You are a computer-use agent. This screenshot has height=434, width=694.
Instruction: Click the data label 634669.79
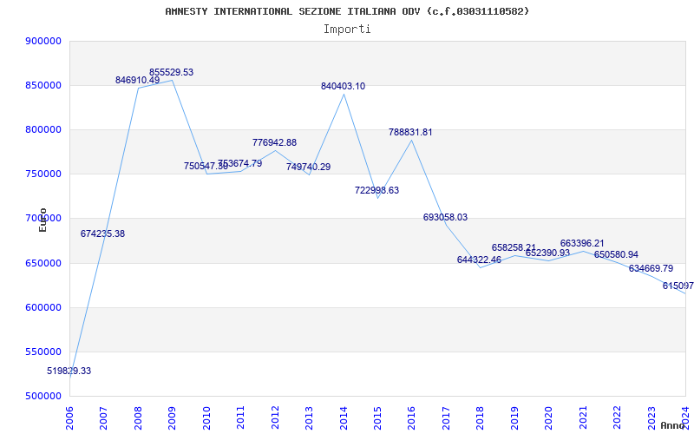pos(651,268)
